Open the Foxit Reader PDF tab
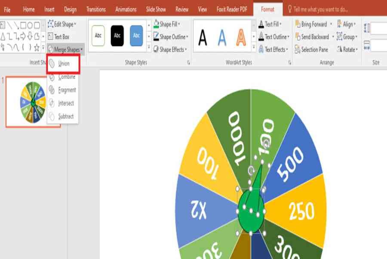This screenshot has height=259, width=387. (x=232, y=9)
